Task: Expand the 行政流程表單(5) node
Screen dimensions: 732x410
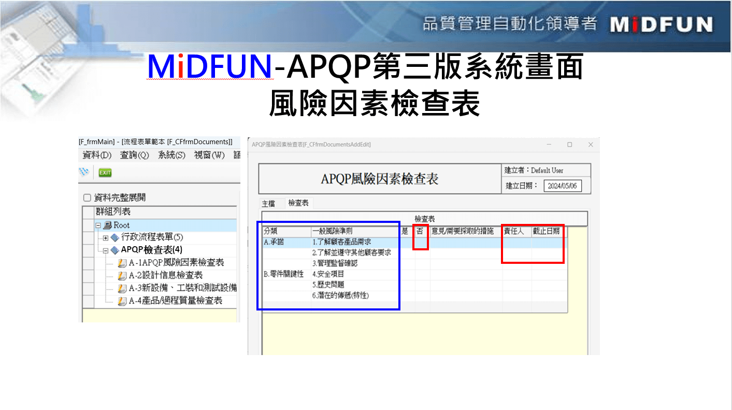Action: pyautogui.click(x=106, y=238)
